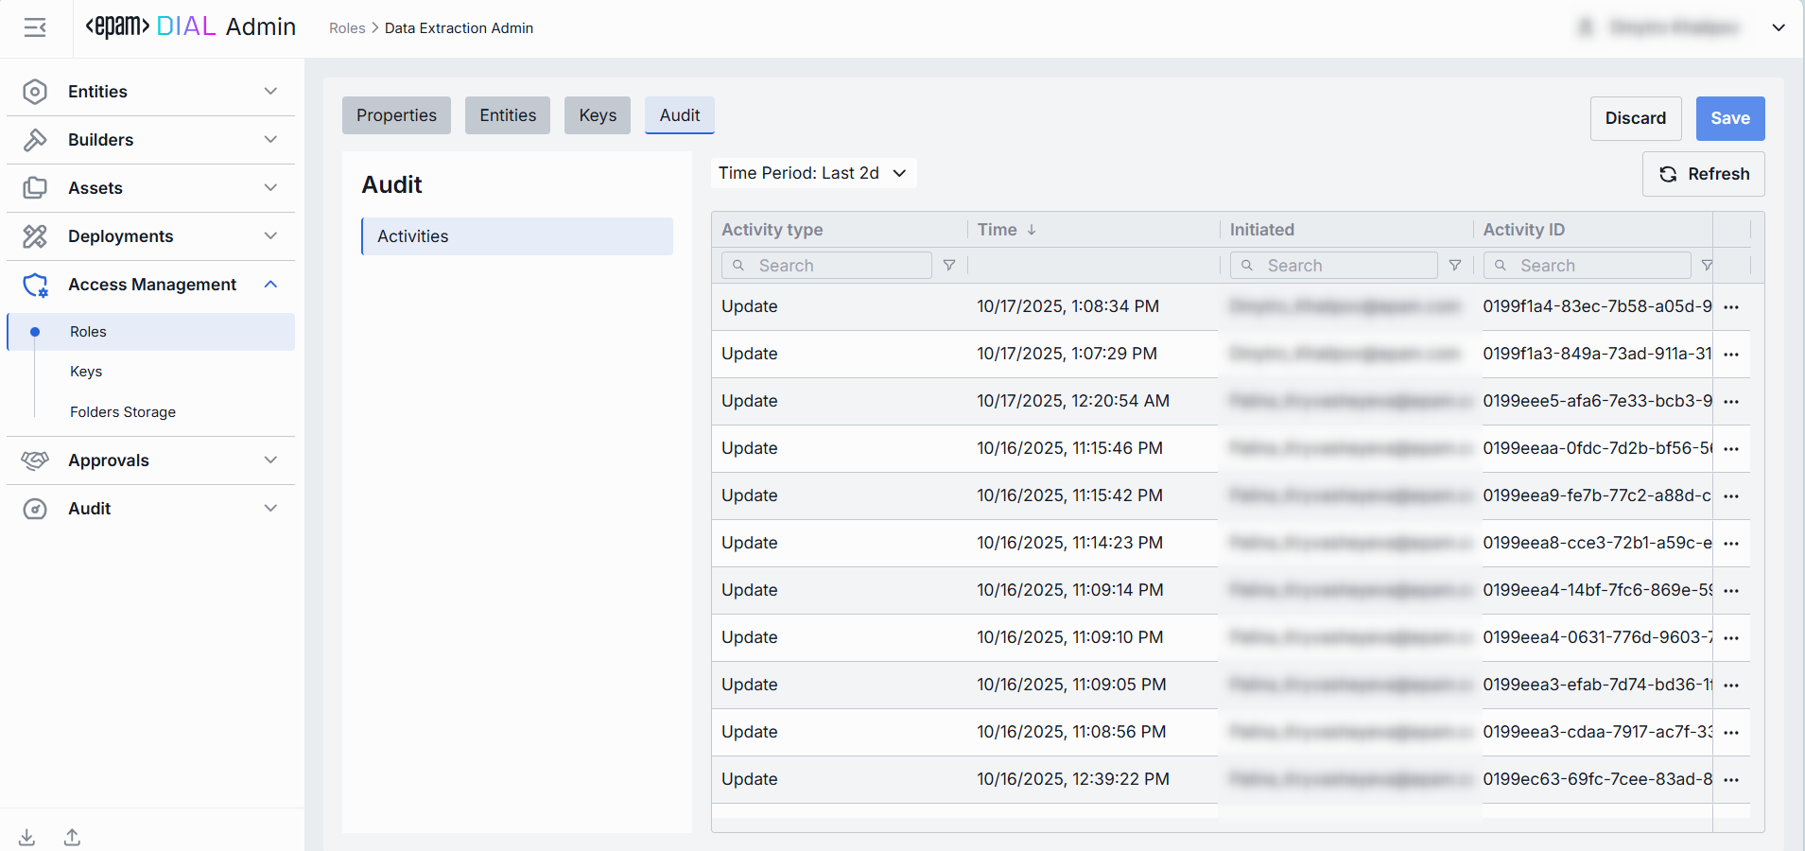This screenshot has height=851, width=1805.
Task: Click the filter icon for Activity type
Action: (949, 266)
